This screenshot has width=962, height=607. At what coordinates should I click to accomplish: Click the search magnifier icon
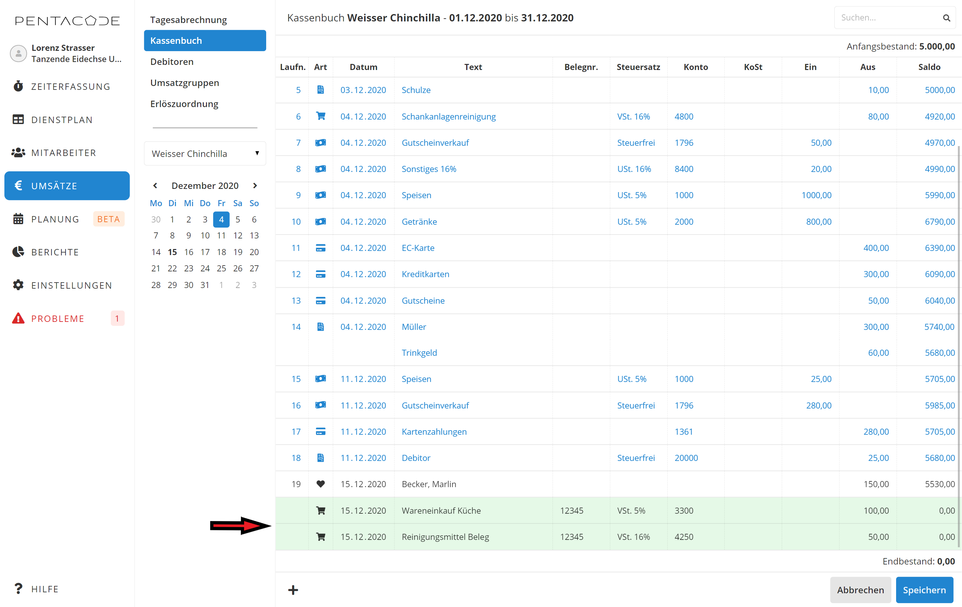[946, 18]
